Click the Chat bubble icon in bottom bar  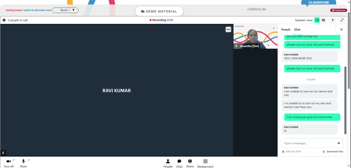(x=179, y=161)
